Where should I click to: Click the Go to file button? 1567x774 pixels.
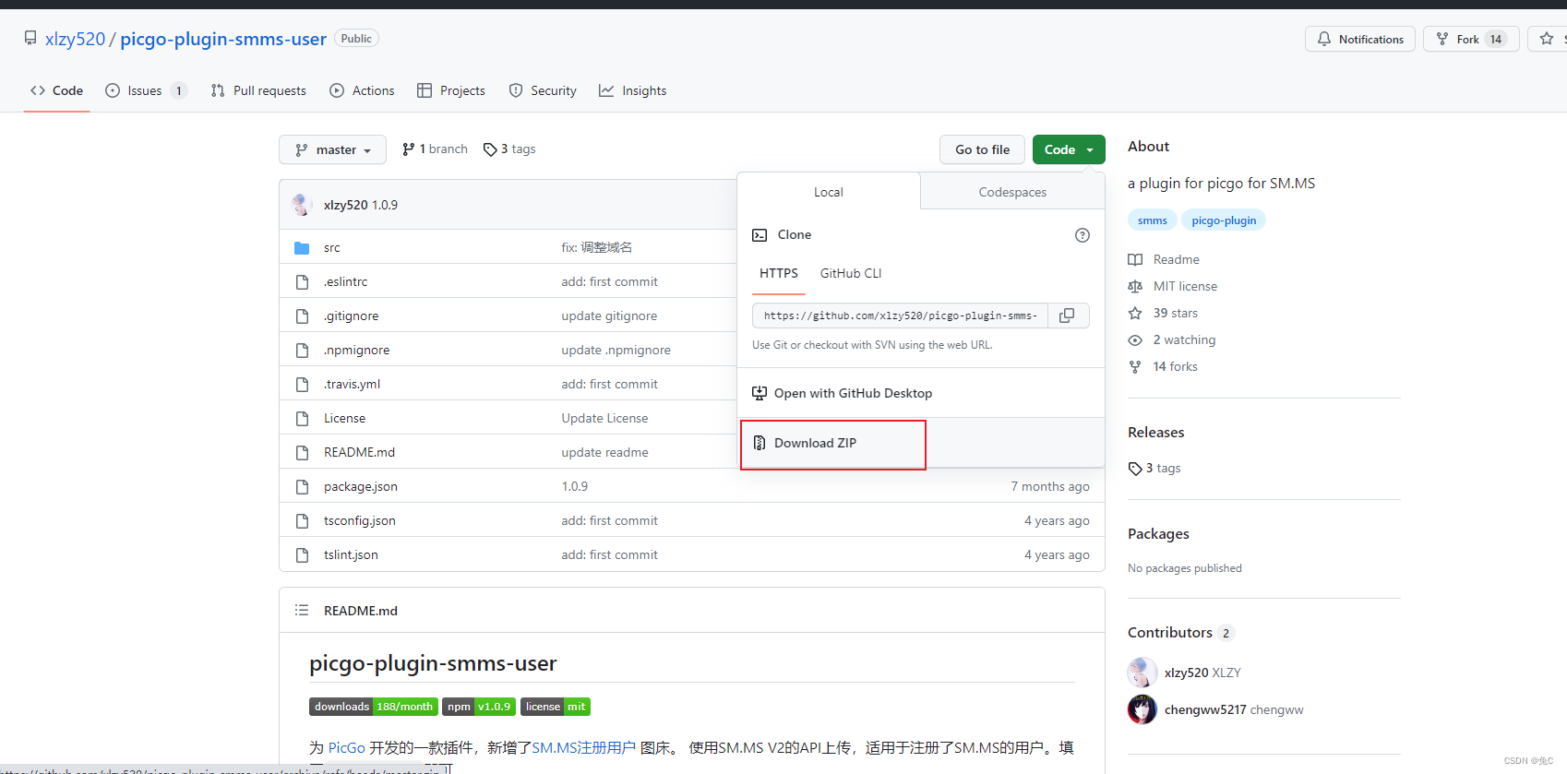coord(982,149)
